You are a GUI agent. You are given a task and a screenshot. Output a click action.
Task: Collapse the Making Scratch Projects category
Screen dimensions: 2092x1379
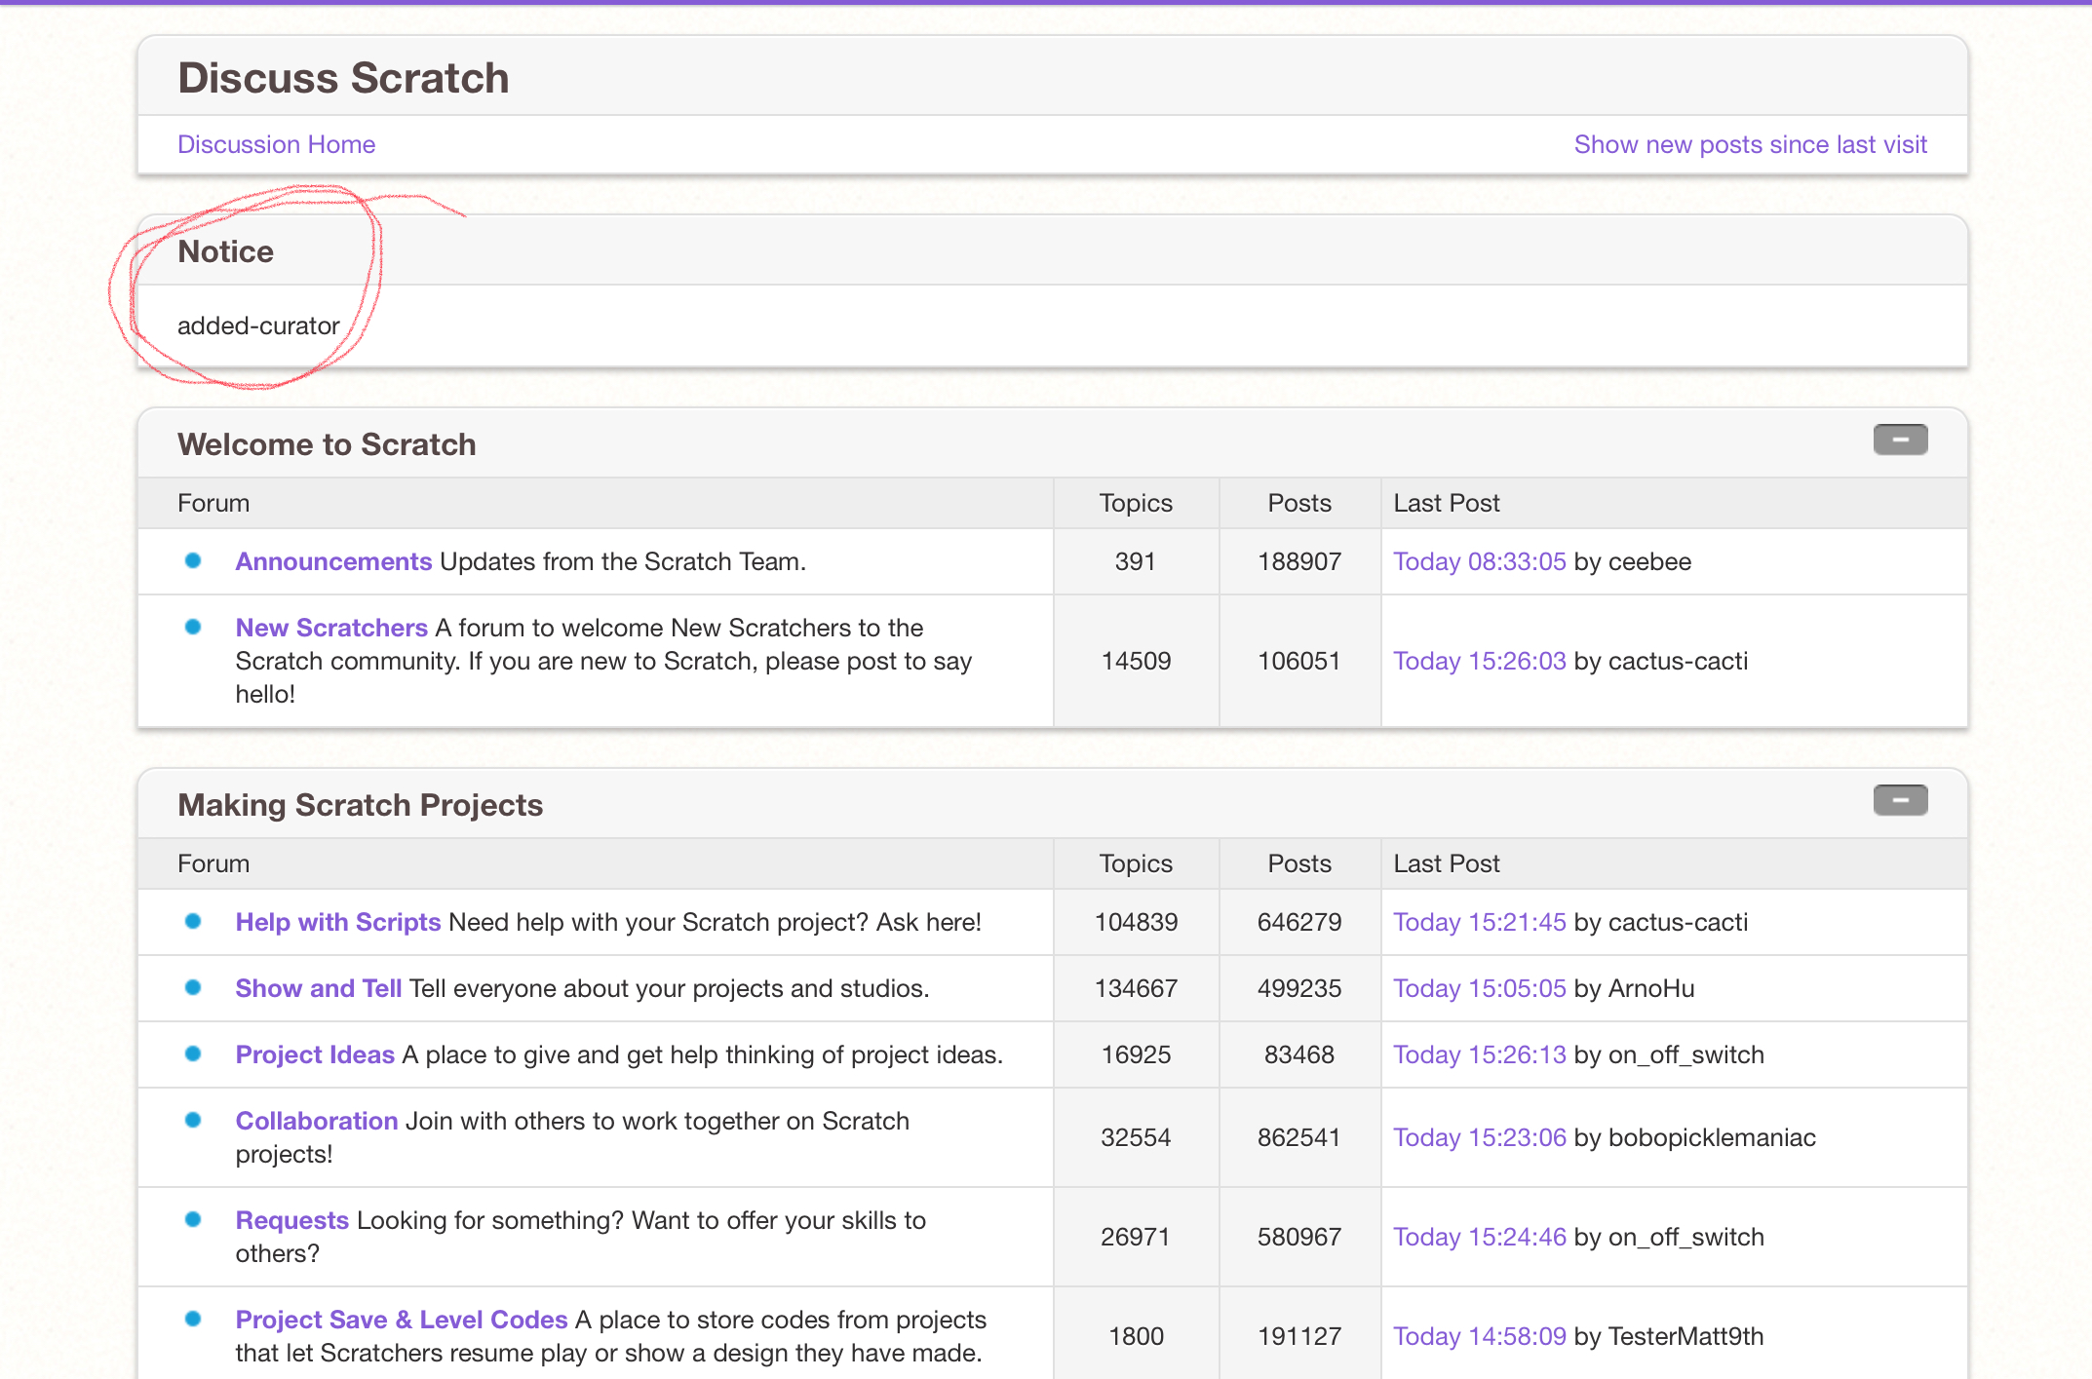[x=1899, y=800]
